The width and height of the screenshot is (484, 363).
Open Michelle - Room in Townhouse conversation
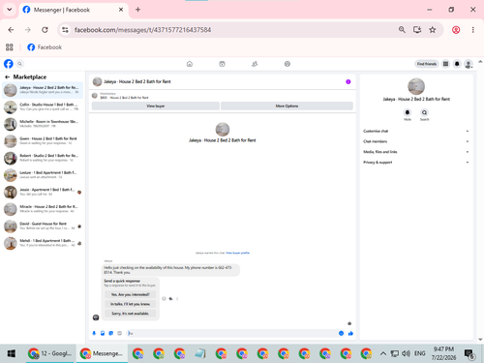coord(43,124)
